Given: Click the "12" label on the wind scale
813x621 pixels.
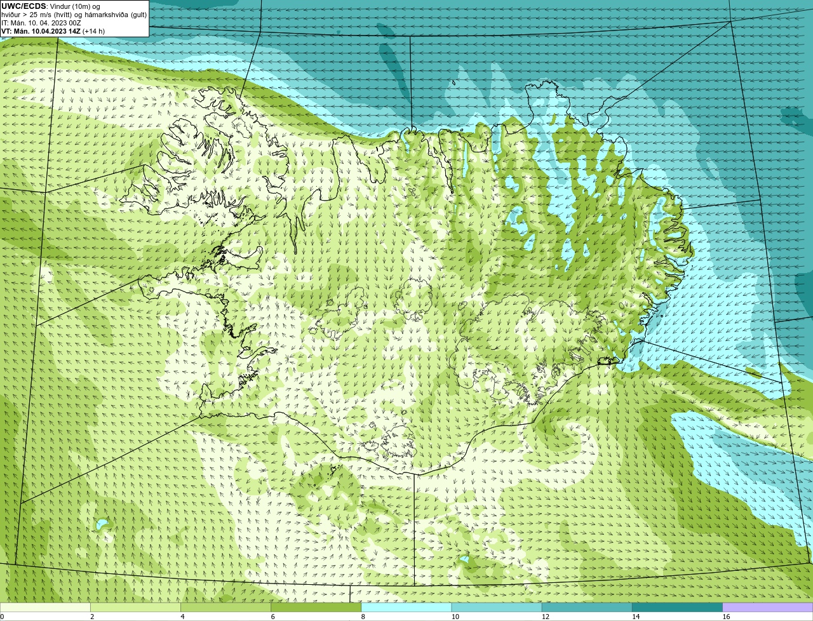Looking at the screenshot, I should (x=546, y=617).
